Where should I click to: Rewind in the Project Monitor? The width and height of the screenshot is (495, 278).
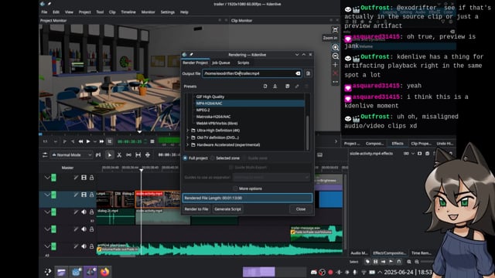click(80, 141)
